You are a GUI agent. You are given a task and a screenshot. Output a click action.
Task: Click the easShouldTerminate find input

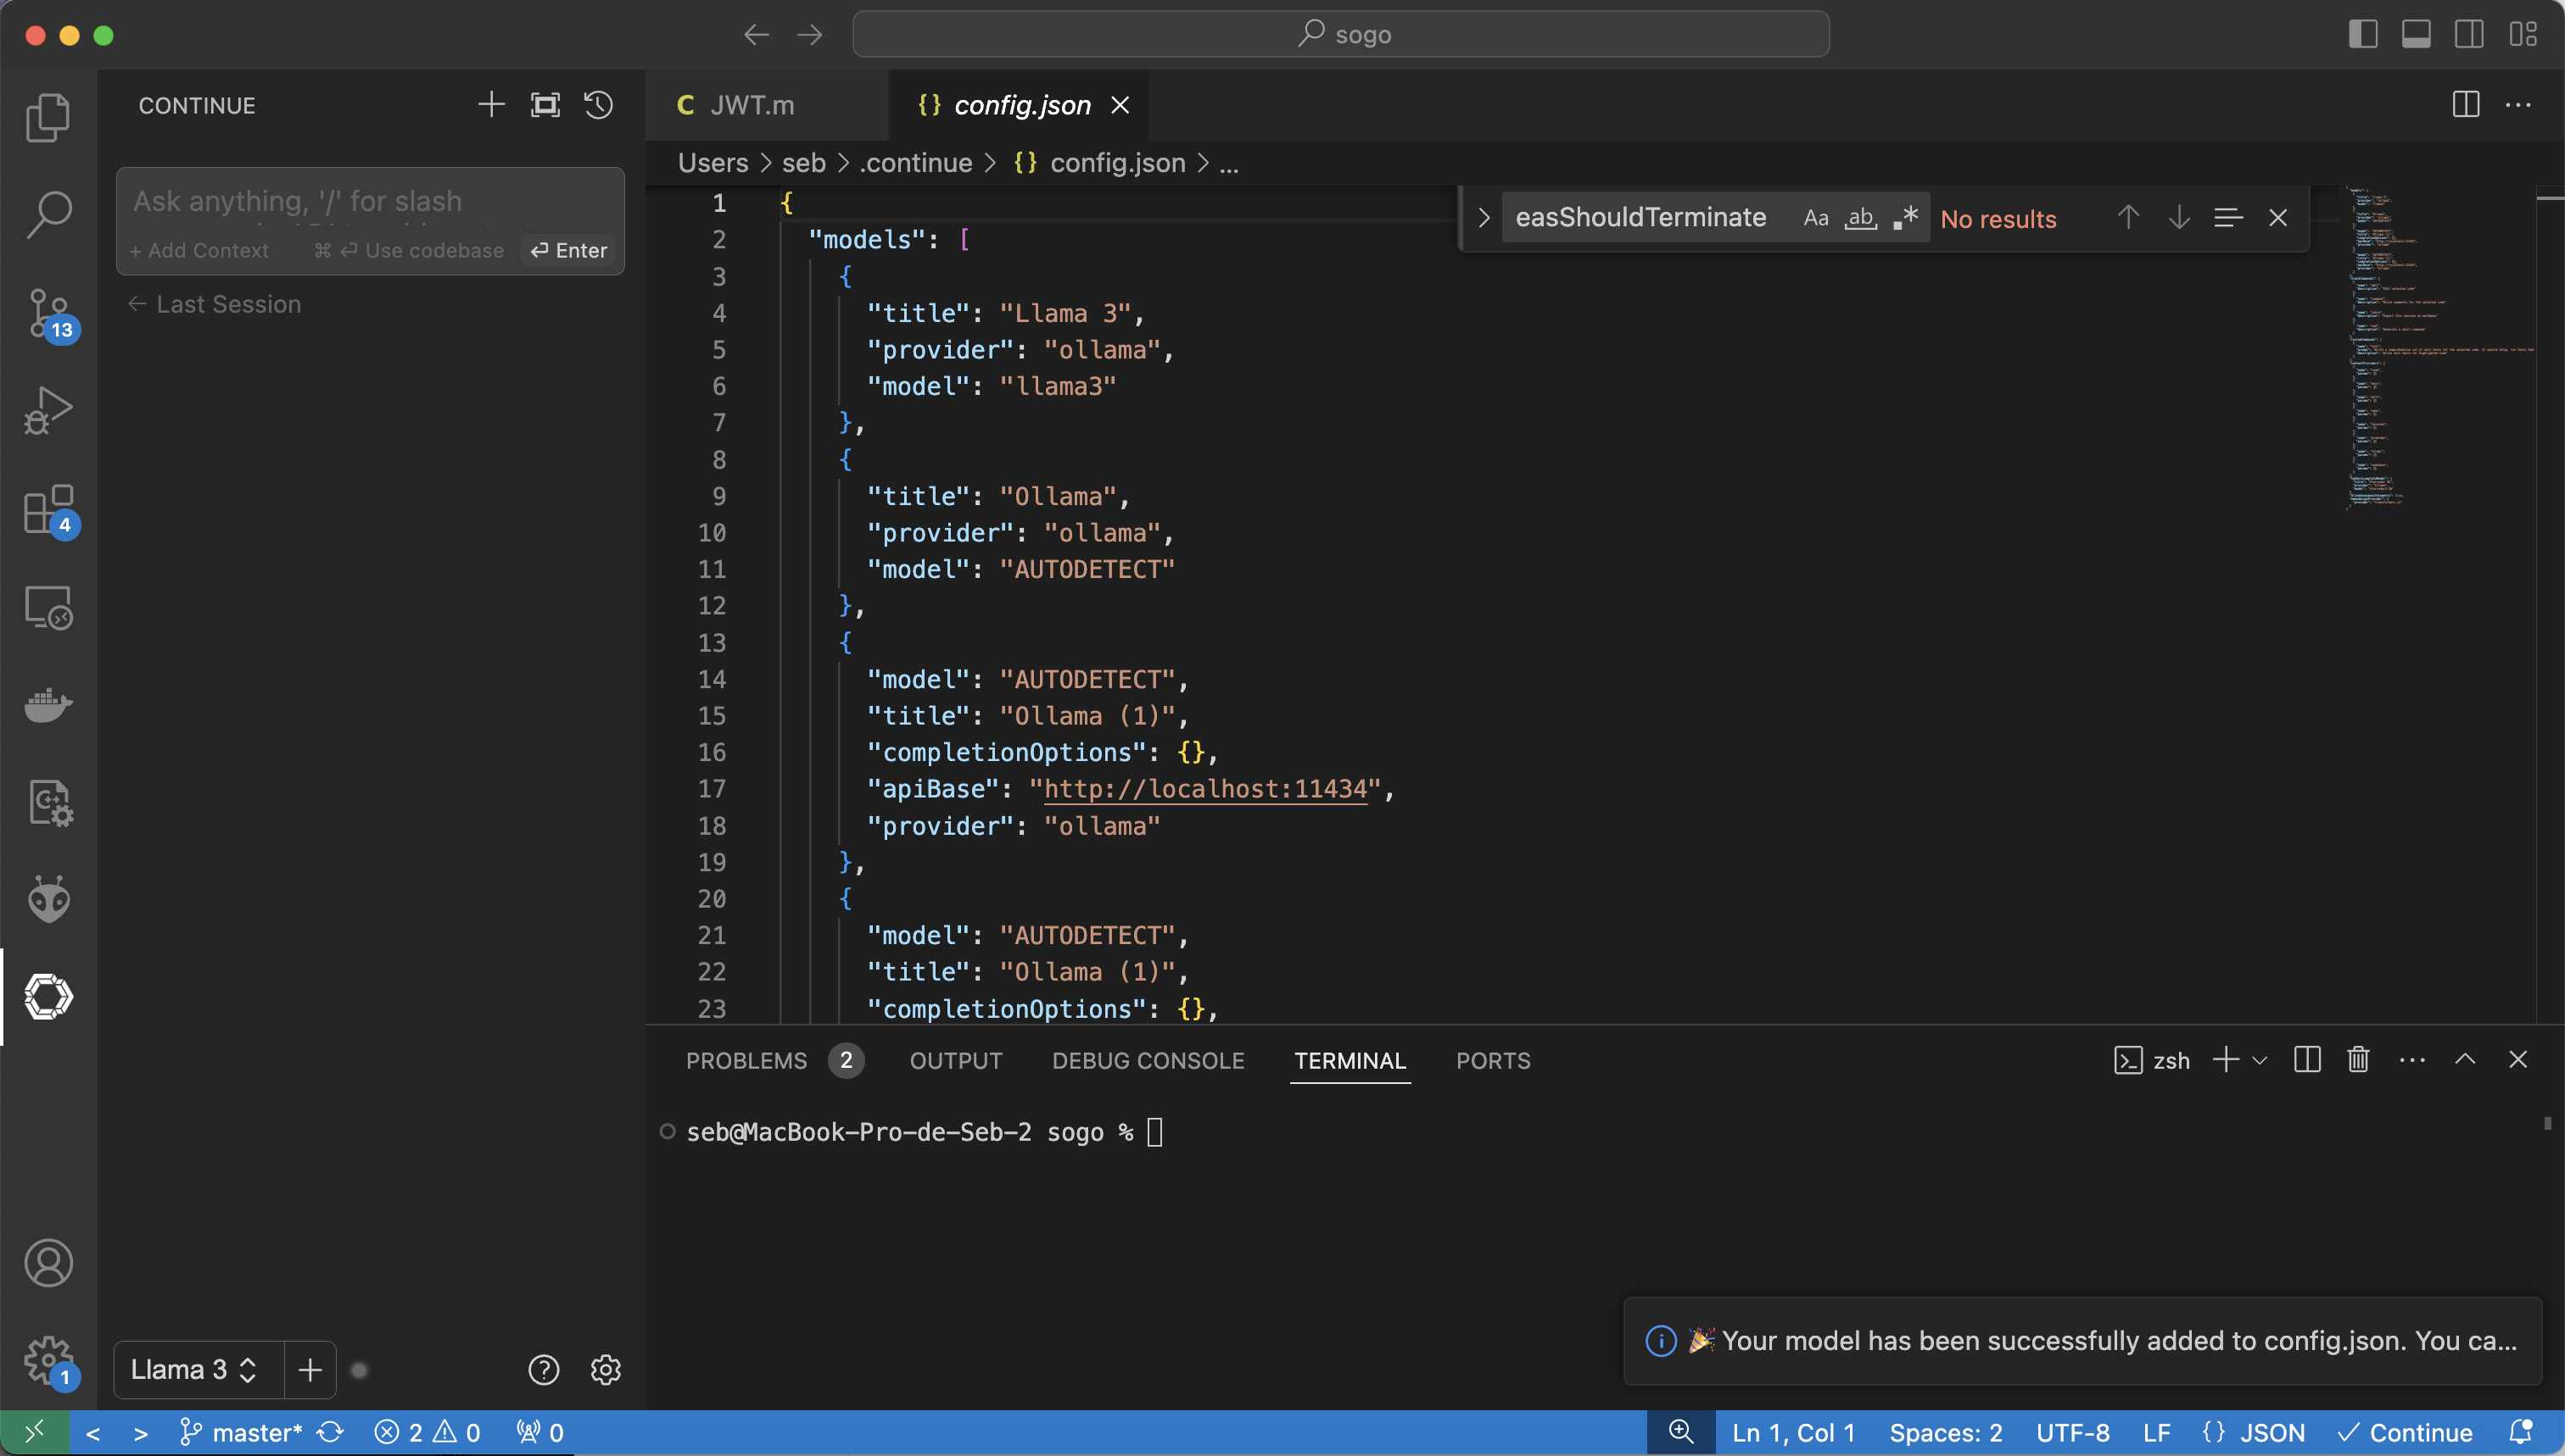pyautogui.click(x=1641, y=217)
